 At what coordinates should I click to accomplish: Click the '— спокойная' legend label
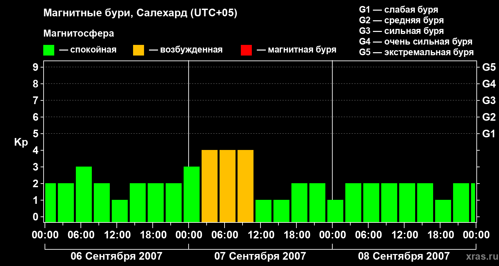point(88,50)
